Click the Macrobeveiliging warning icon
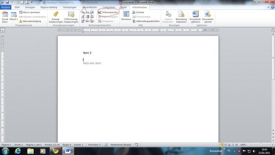Viewport: 275px width, 155px height. pyautogui.click(x=20, y=21)
